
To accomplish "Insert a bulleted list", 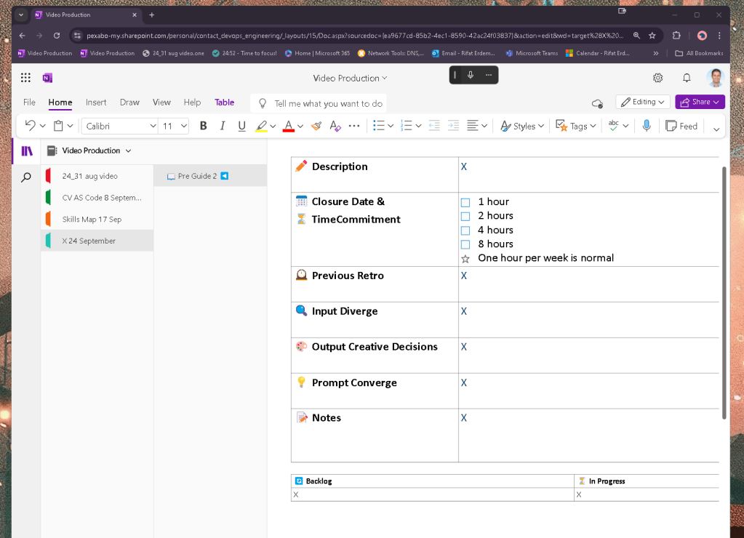I will pyautogui.click(x=379, y=126).
